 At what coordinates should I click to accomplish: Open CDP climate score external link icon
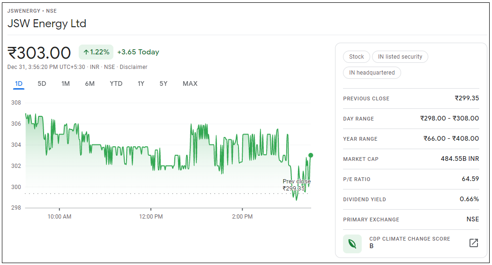click(473, 242)
